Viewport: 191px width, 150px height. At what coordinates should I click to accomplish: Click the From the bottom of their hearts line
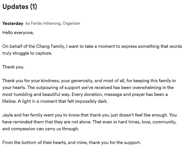[x=72, y=143]
